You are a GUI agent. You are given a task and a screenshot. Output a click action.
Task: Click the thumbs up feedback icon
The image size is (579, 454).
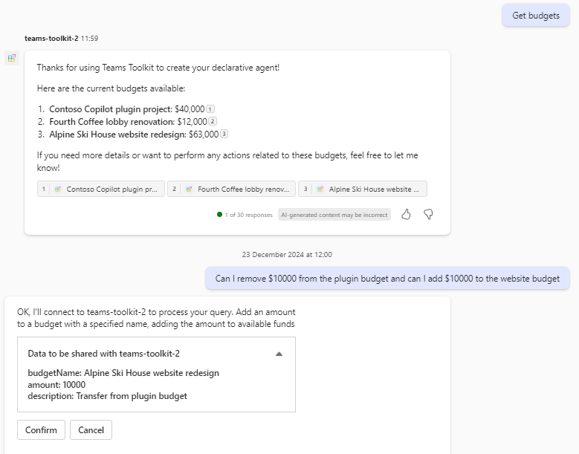coord(406,215)
